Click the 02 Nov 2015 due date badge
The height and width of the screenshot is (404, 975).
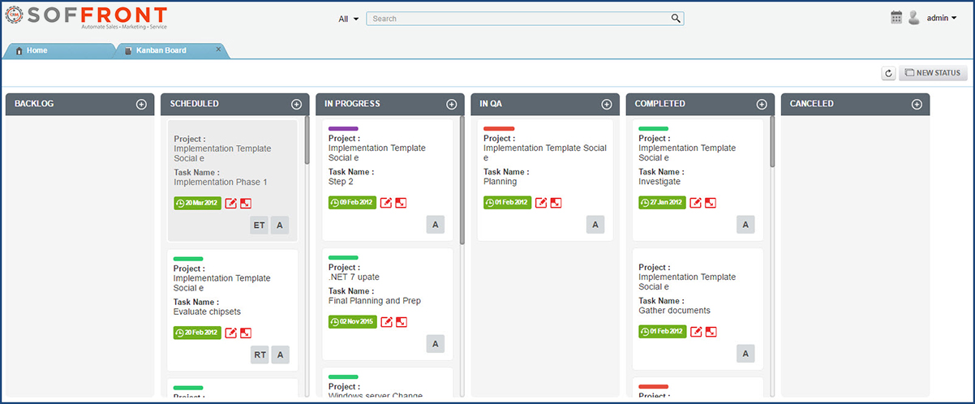pyautogui.click(x=353, y=321)
